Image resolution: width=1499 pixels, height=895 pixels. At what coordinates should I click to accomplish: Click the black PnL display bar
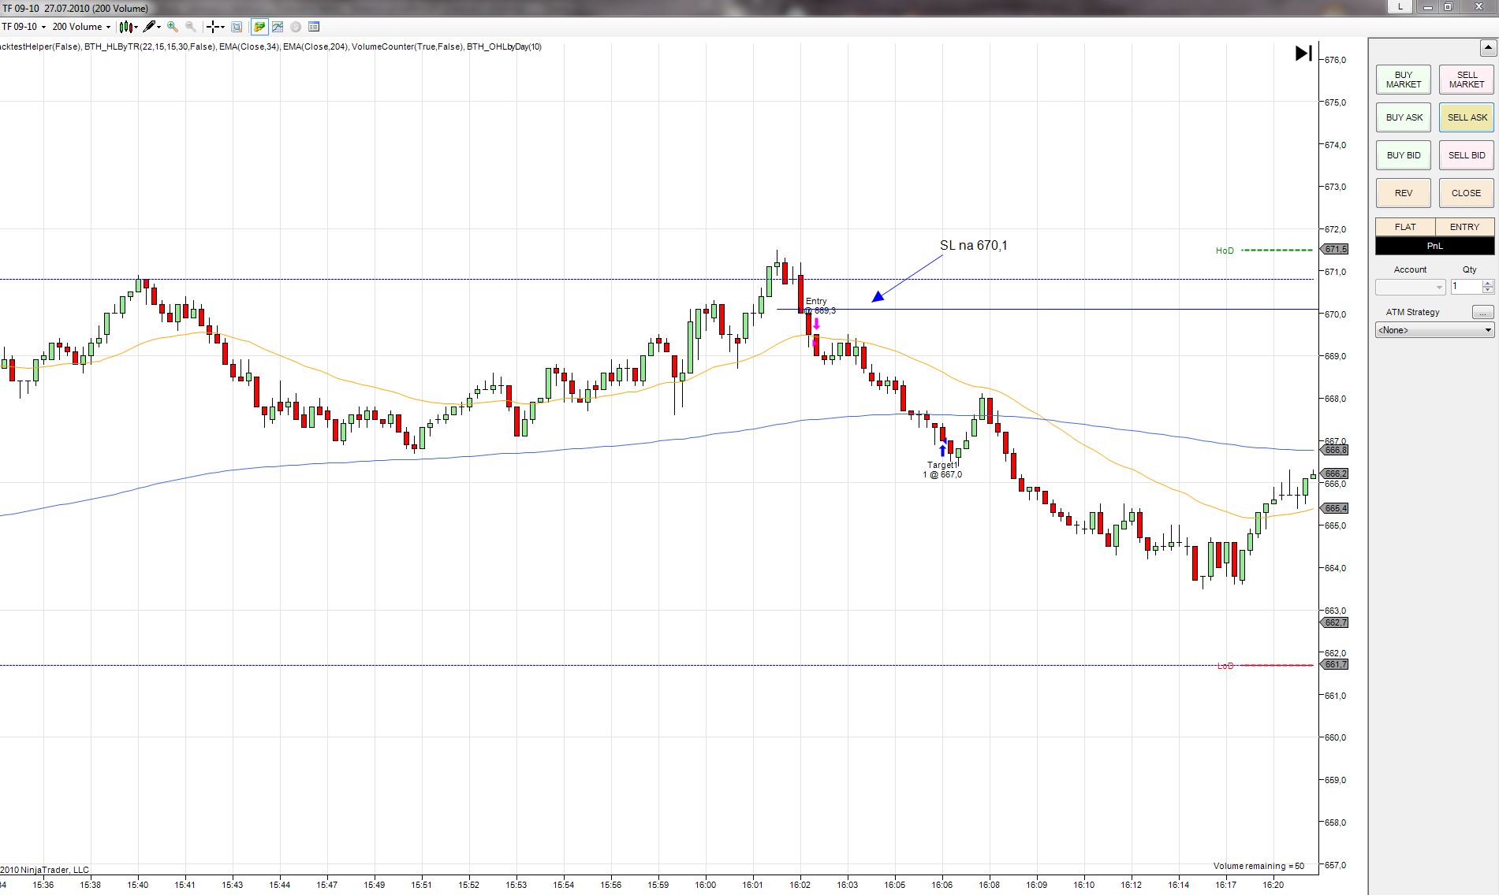[x=1434, y=246]
